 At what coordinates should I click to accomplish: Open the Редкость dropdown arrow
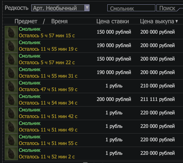point(87,8)
